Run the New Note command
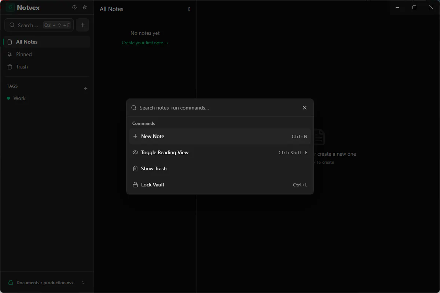440x293 pixels. tap(220, 136)
